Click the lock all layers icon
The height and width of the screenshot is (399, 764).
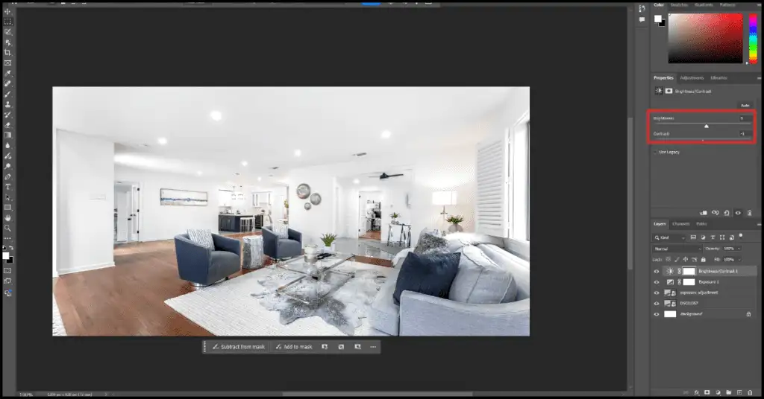703,260
